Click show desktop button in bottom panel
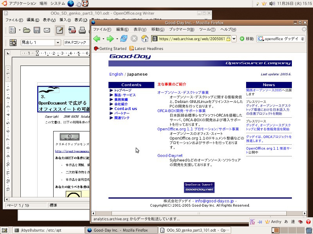This screenshot has height=234, width=313. click(4, 230)
